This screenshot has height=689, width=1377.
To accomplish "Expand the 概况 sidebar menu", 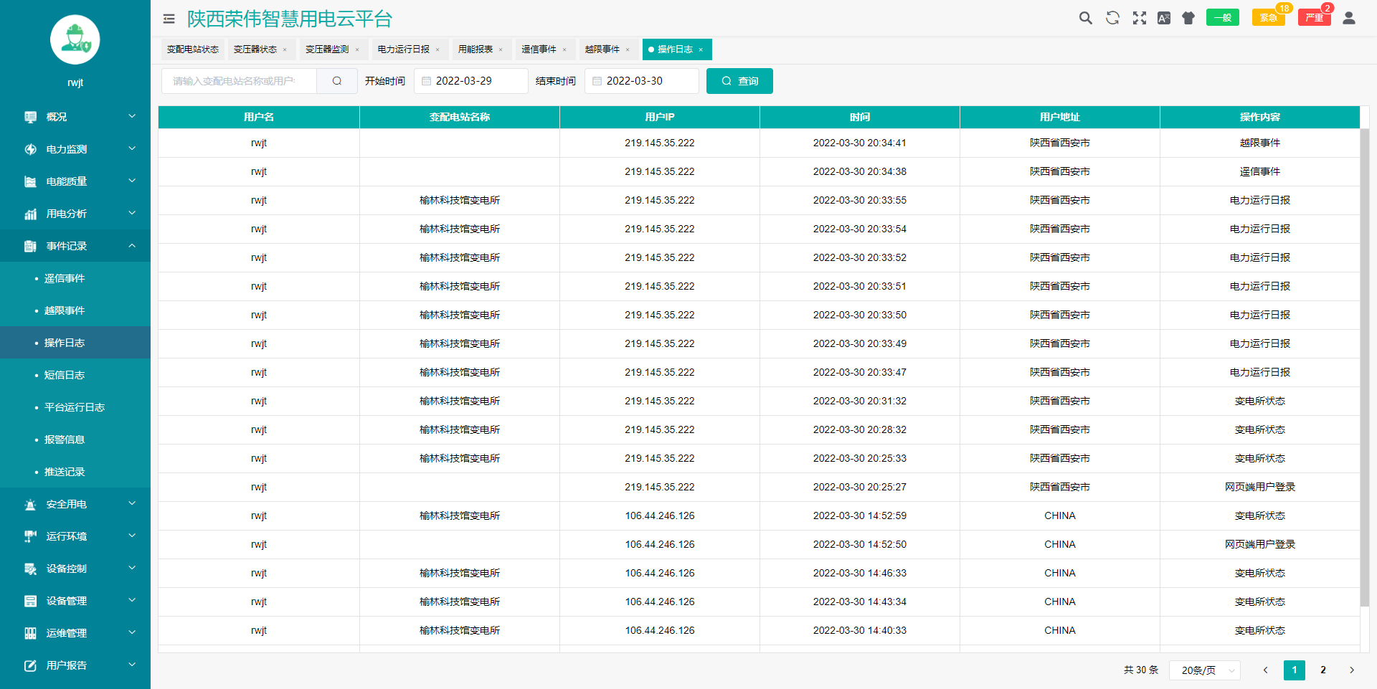I will 75,117.
